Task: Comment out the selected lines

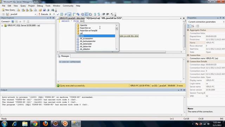Action: tap(95, 14)
